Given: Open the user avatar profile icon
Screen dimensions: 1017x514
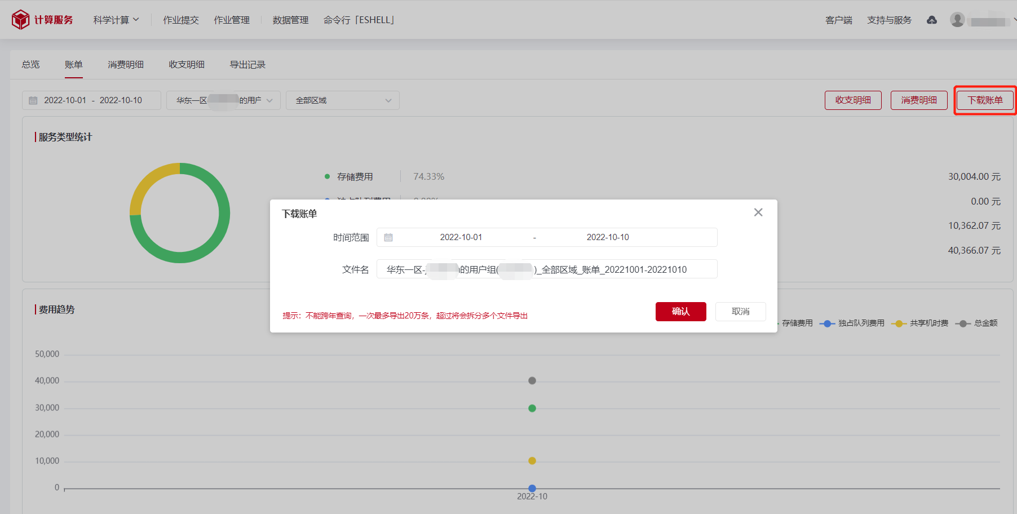Looking at the screenshot, I should click(957, 20).
